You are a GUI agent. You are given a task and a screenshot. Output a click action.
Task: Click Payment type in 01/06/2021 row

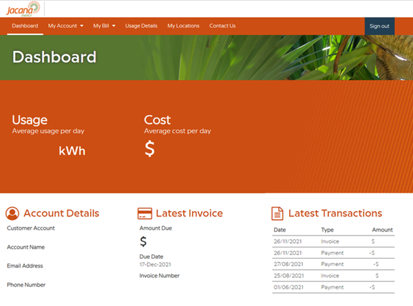[332, 287]
